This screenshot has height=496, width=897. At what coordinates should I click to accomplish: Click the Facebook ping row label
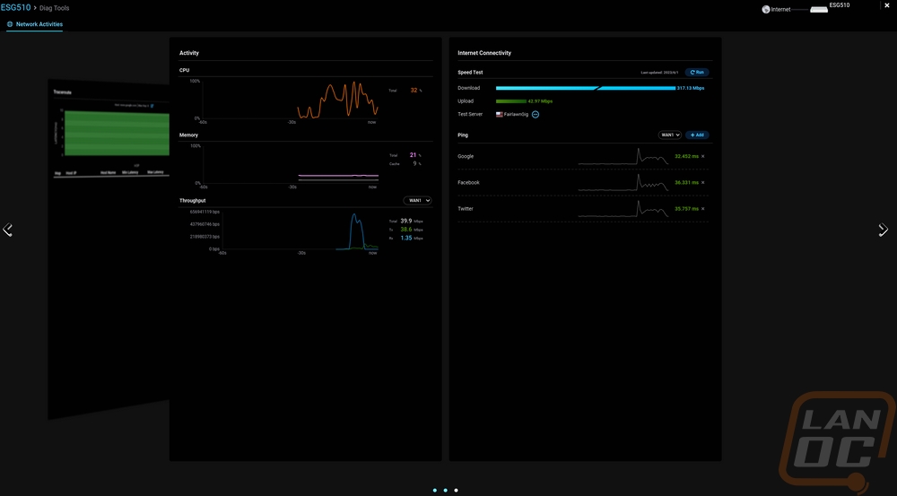click(468, 182)
